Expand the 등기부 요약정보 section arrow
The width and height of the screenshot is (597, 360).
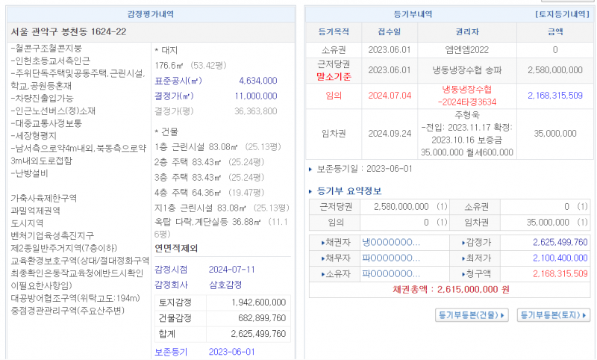pos(312,191)
